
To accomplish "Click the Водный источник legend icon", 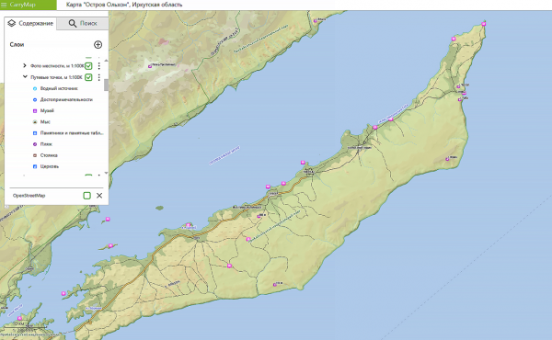I will tap(35, 88).
